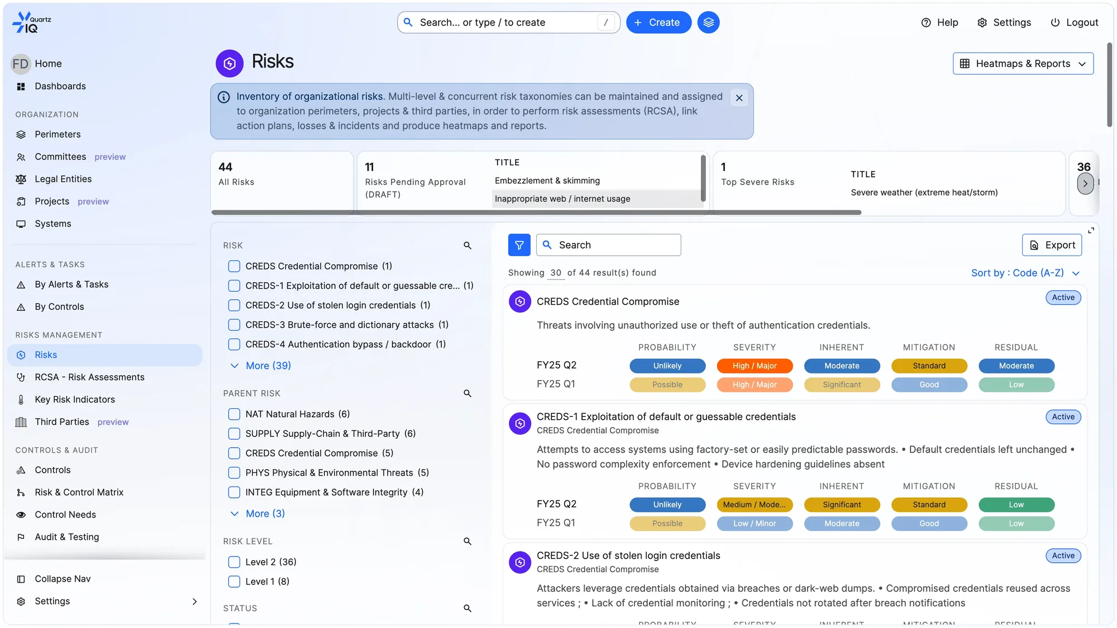1117x628 pixels.
Task: Click the Key Risk Indicators thermometer icon
Action: (21, 400)
